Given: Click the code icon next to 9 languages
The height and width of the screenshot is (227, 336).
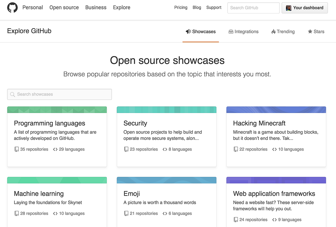Looking at the screenshot, I should point(275,220).
